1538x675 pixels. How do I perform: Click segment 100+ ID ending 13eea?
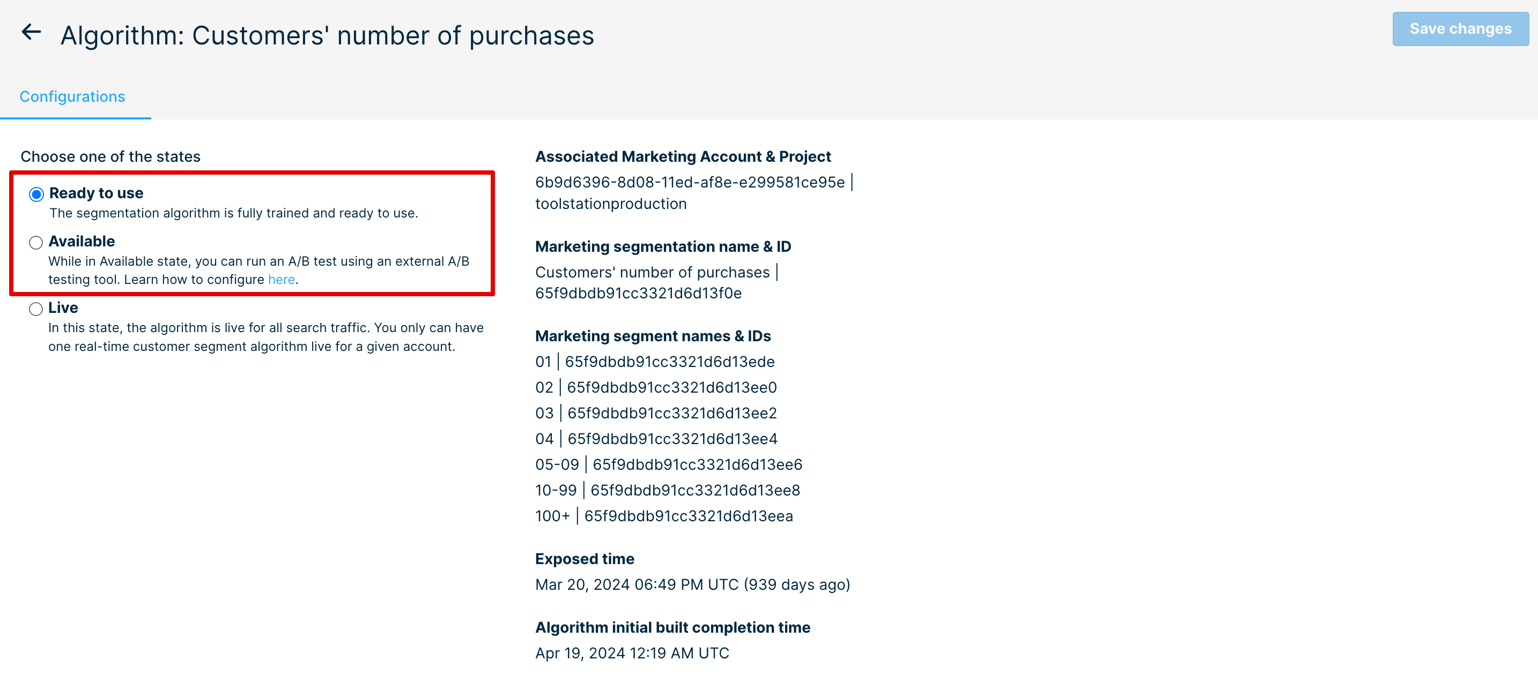(689, 516)
